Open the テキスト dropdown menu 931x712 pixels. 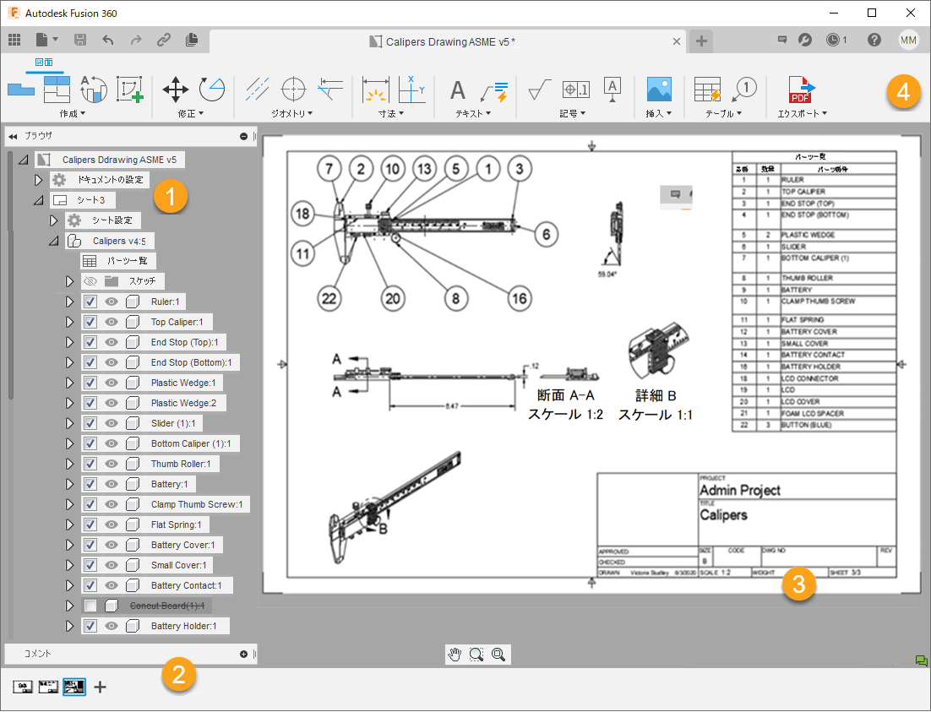(473, 113)
